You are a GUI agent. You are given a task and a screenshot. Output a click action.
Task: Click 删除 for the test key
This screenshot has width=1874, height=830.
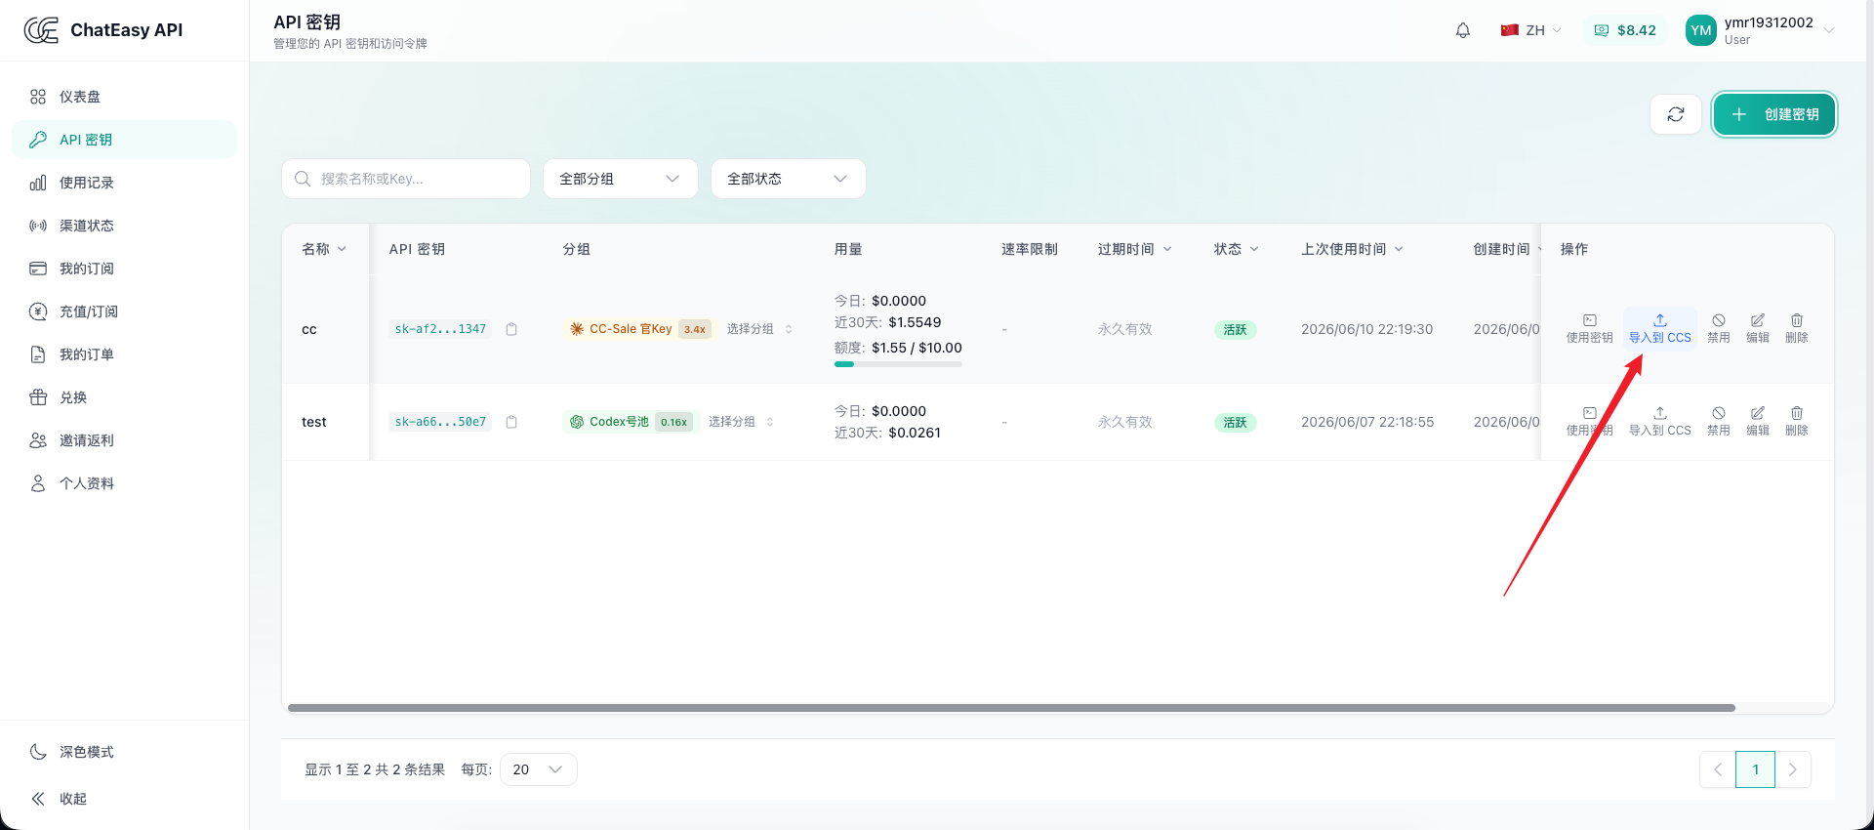(1797, 421)
